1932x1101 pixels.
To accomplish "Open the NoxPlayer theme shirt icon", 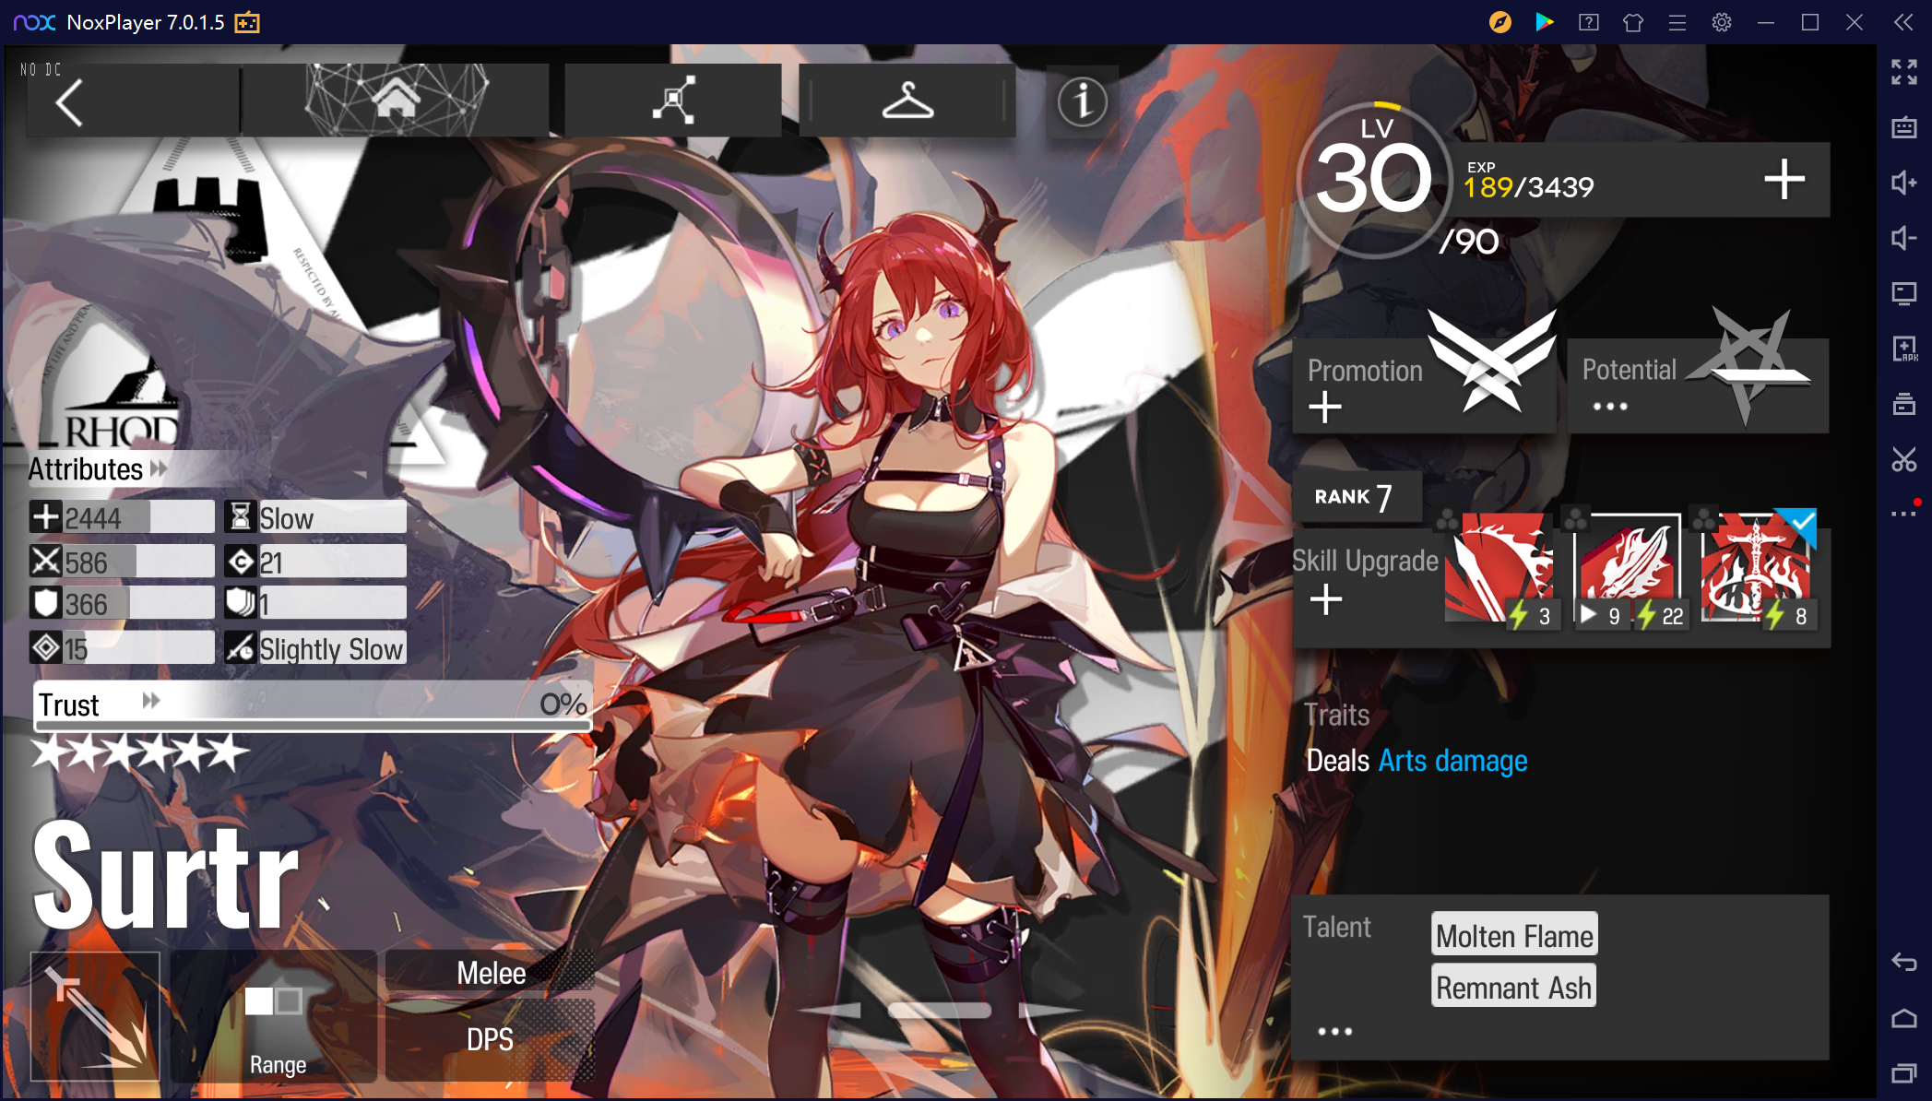I will pyautogui.click(x=1633, y=22).
